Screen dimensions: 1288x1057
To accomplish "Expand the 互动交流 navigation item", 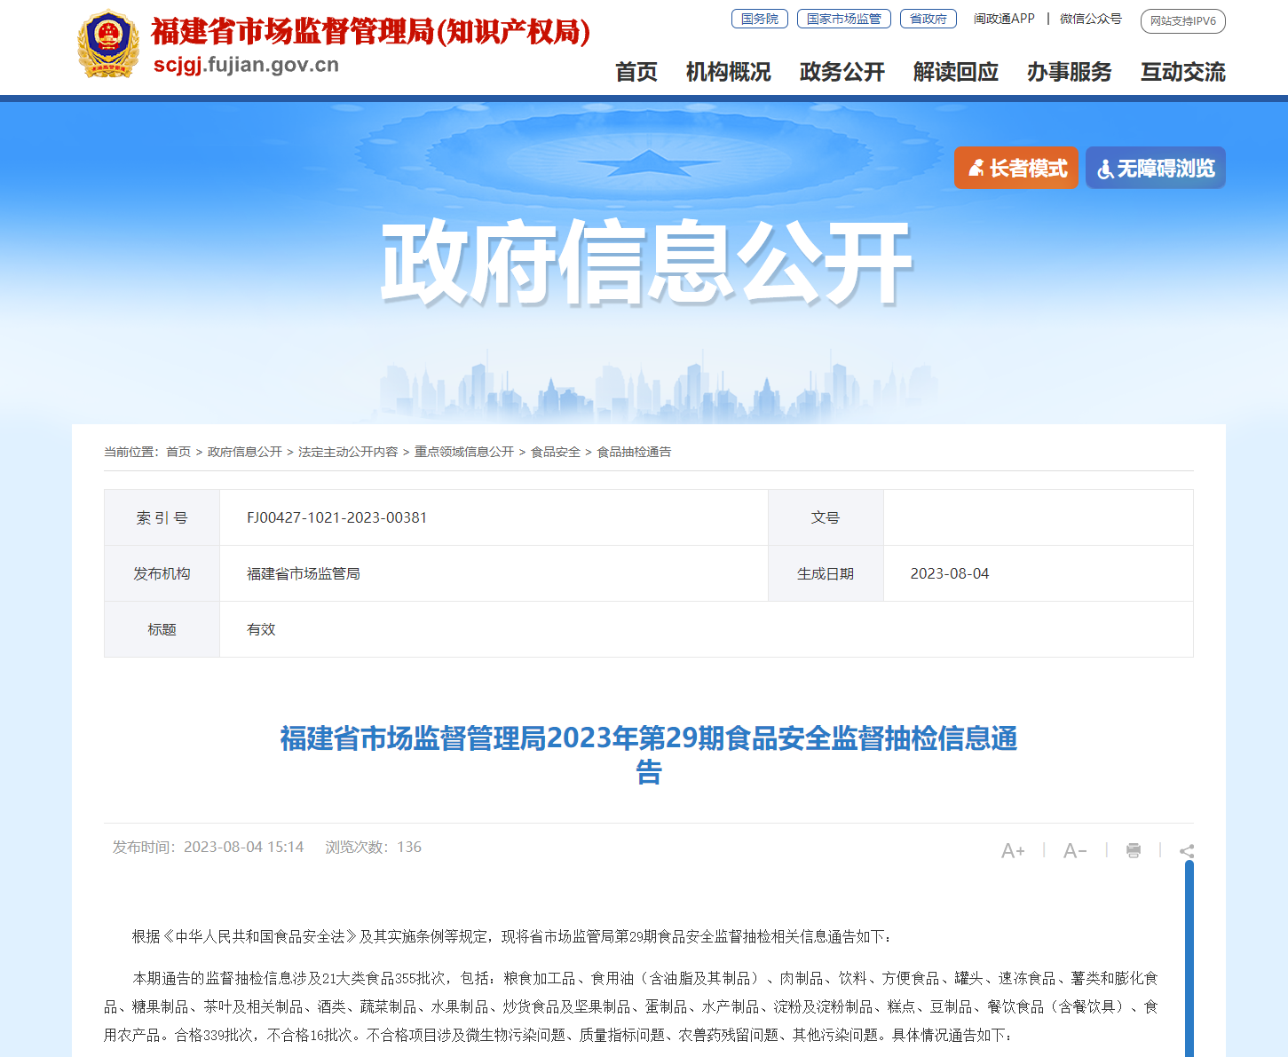I will [1182, 73].
